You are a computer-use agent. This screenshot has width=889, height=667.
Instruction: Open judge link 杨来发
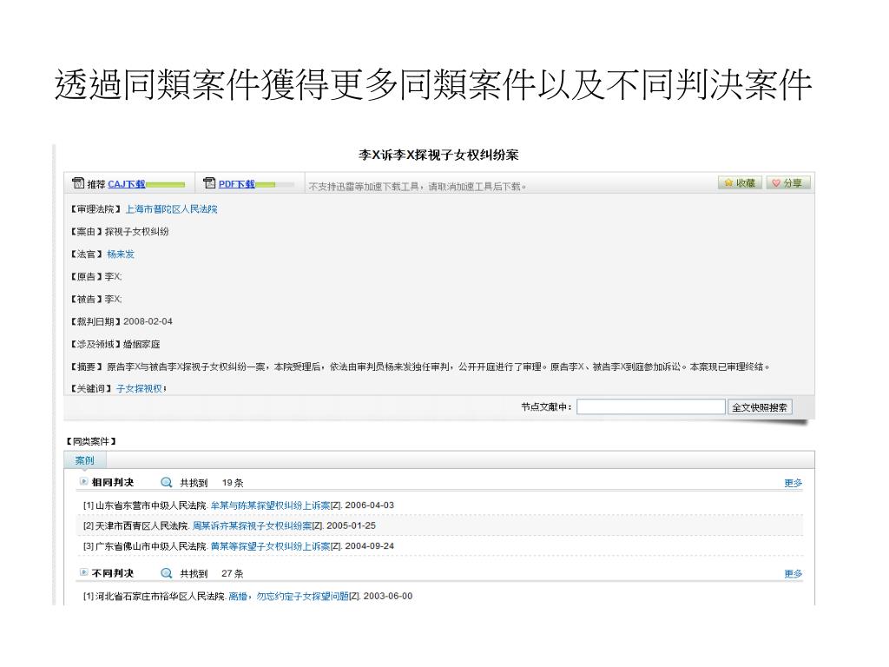click(121, 254)
